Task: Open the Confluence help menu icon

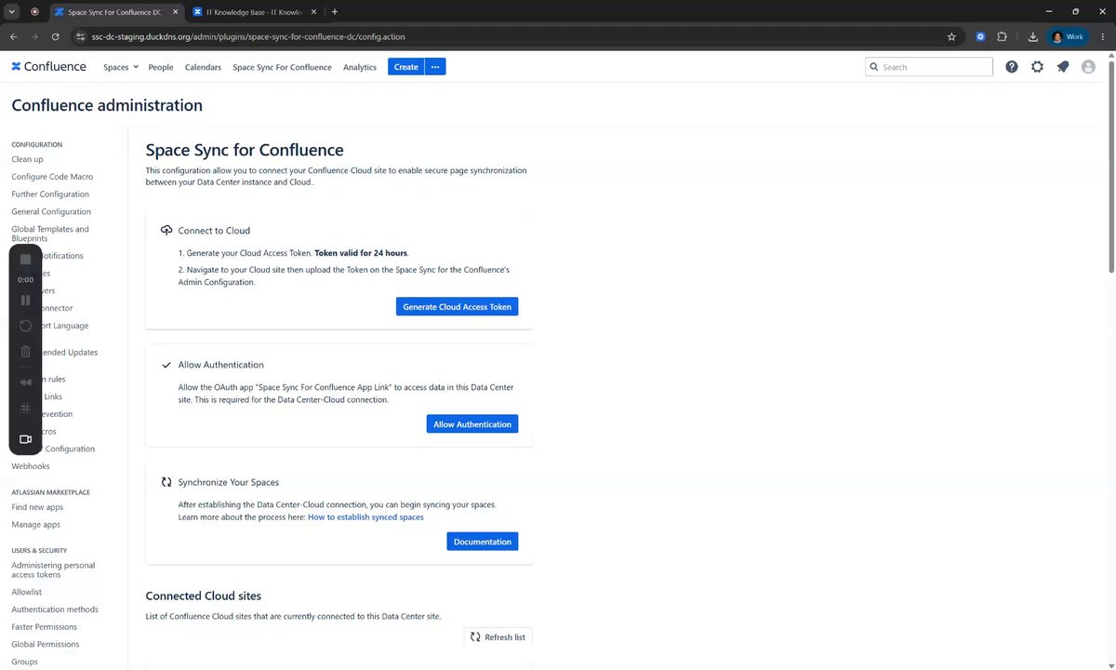Action: click(x=1011, y=67)
